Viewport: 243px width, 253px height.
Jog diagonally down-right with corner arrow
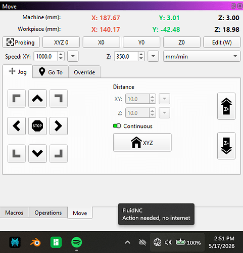(x=59, y=153)
